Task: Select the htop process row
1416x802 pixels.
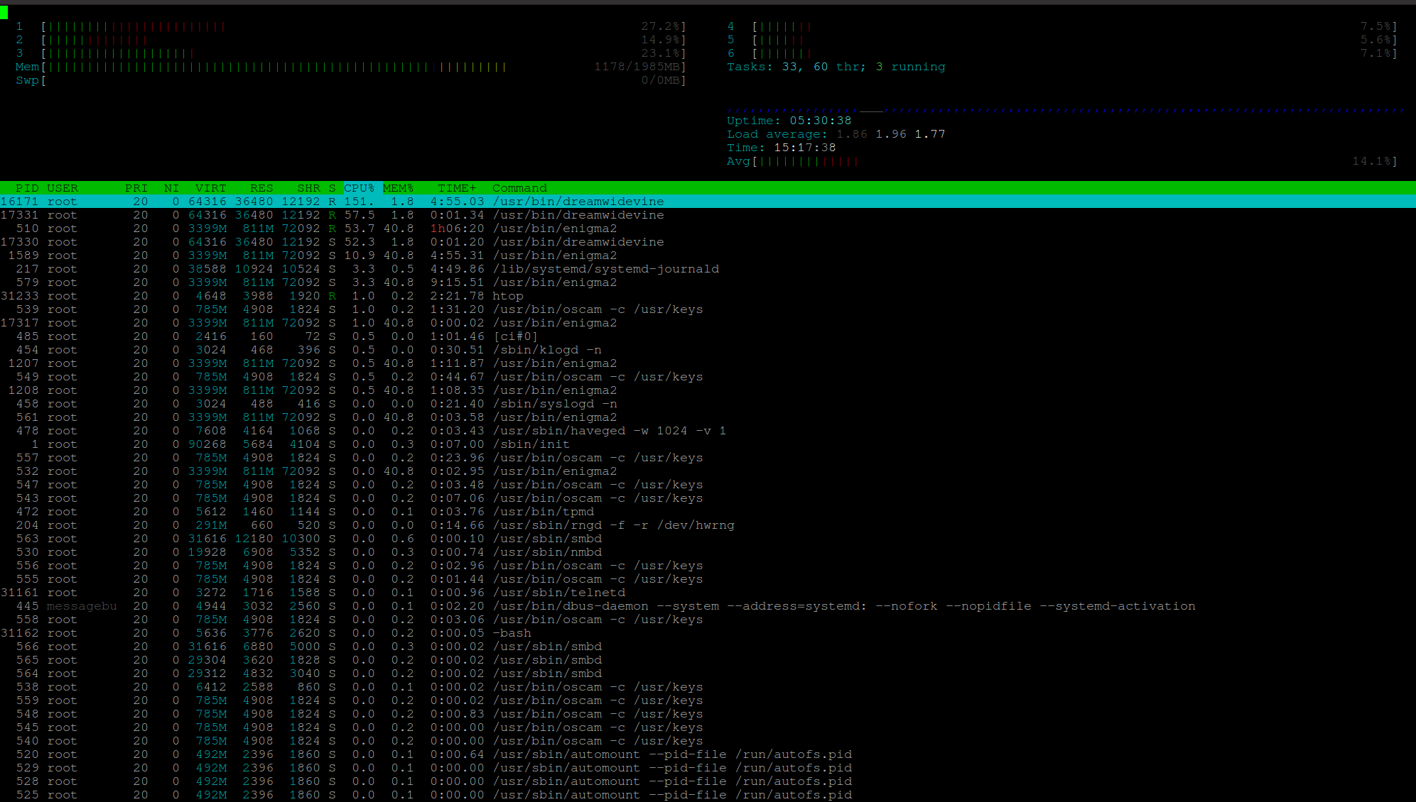Action: click(507, 296)
